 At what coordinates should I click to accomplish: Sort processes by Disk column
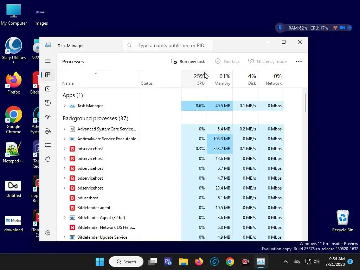(x=245, y=79)
